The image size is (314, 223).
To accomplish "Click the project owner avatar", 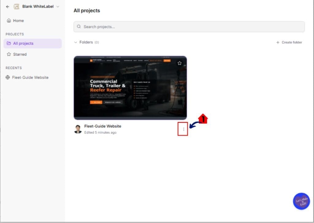I will (78, 129).
